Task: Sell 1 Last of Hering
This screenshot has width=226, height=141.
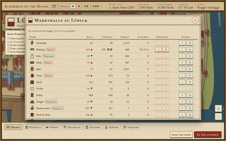Action: pyautogui.click(x=158, y=50)
